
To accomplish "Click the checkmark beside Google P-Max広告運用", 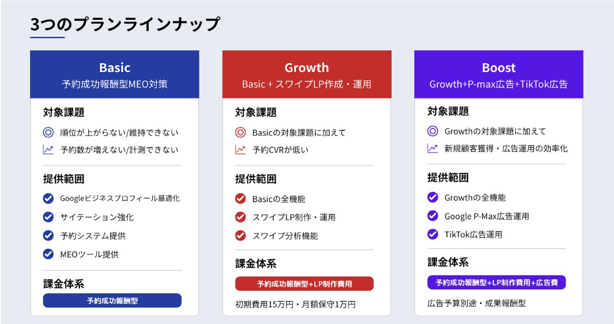I will tap(433, 216).
